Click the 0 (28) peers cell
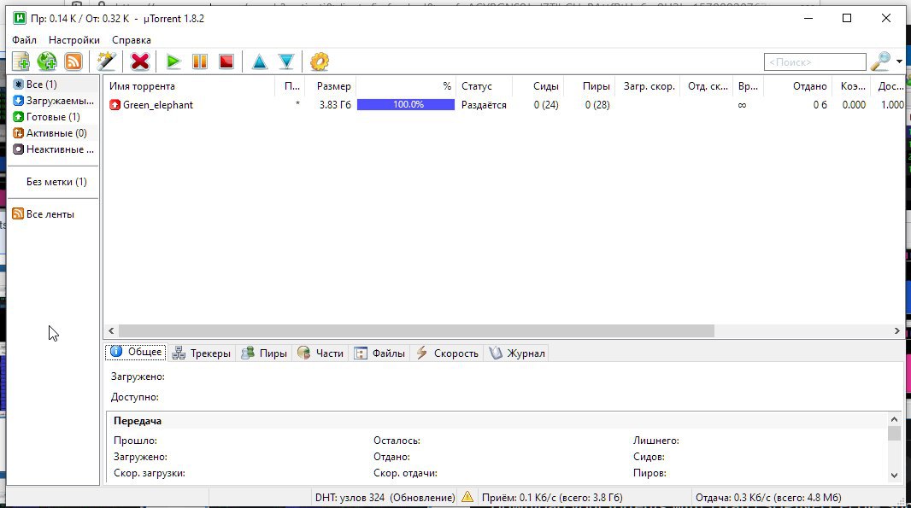Viewport: 911px width, 508px height. click(x=597, y=105)
